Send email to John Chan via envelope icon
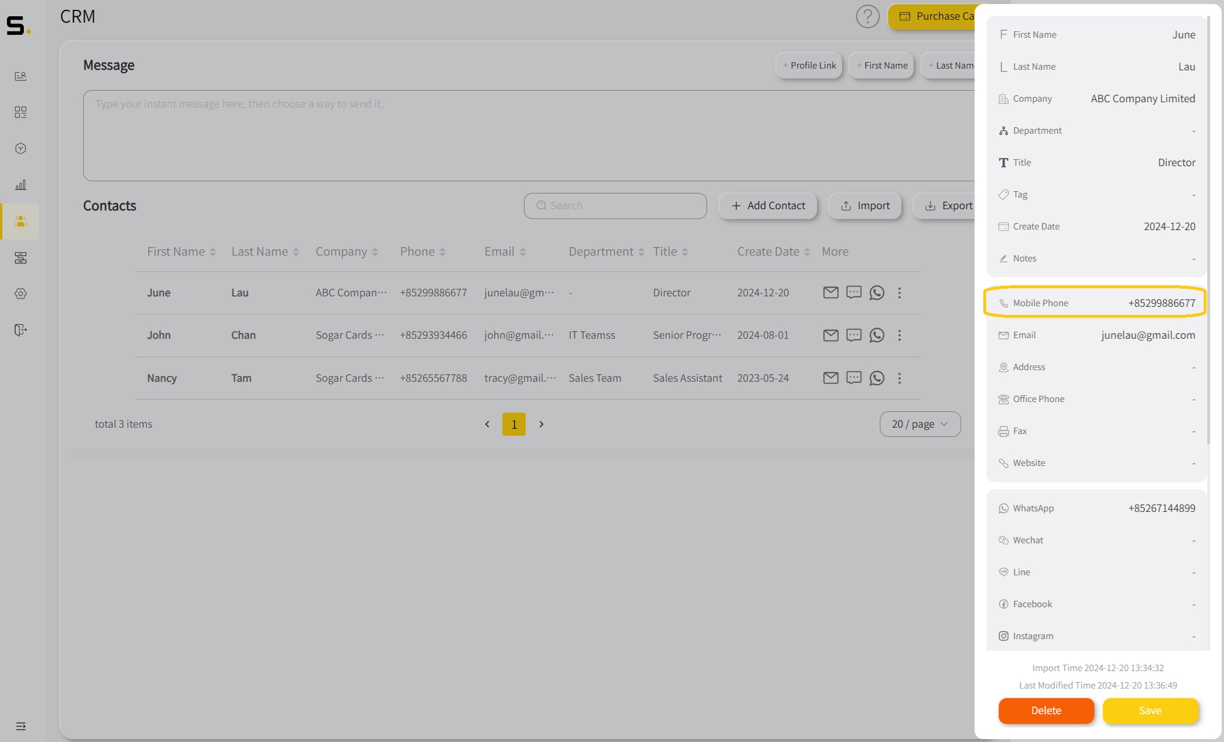 click(x=830, y=335)
